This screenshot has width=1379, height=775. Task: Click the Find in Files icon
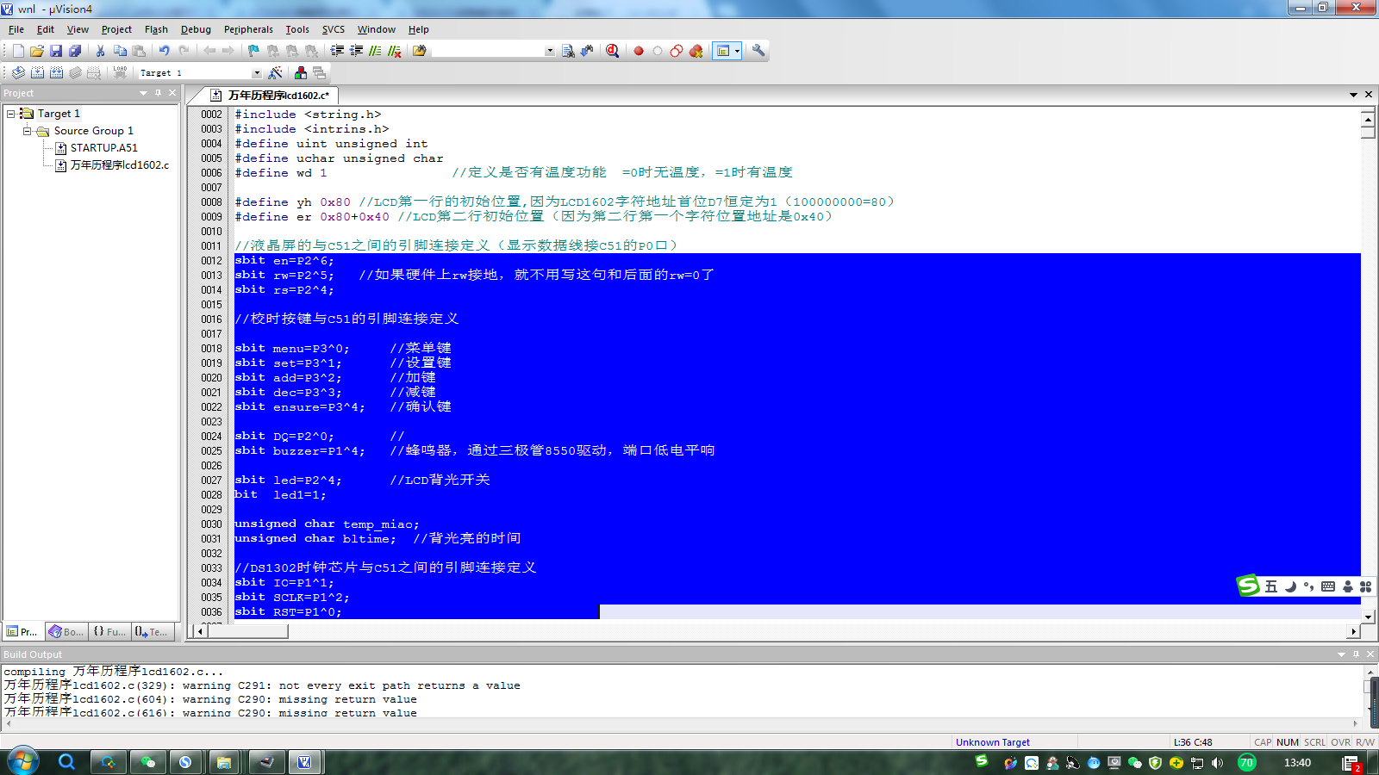point(419,51)
